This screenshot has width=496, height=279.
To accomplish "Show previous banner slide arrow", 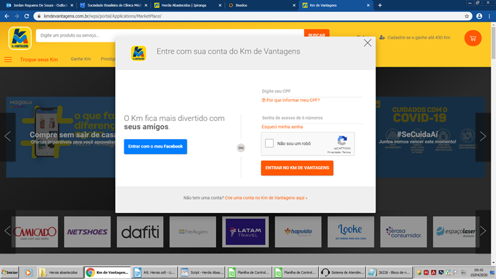I will pyautogui.click(x=8, y=136).
